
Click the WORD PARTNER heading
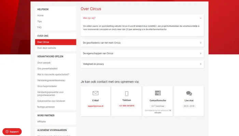point(46,115)
